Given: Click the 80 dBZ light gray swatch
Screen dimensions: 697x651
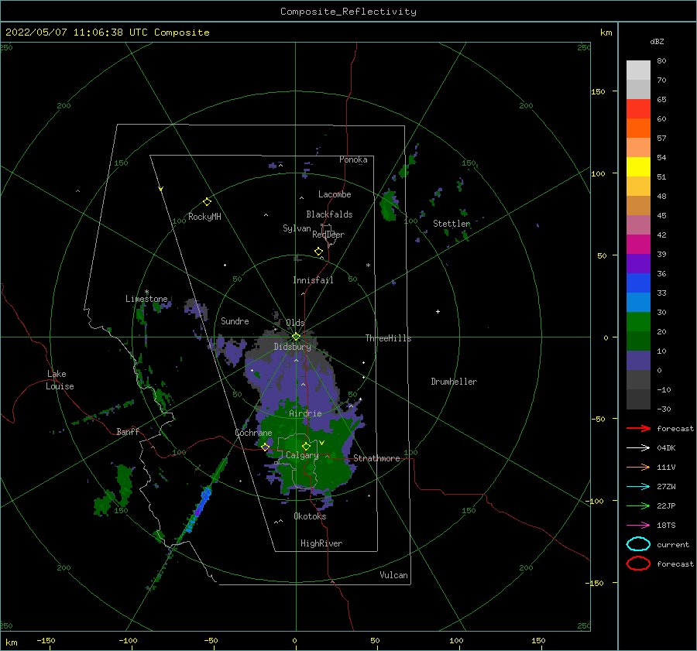Looking at the screenshot, I should coord(638,70).
